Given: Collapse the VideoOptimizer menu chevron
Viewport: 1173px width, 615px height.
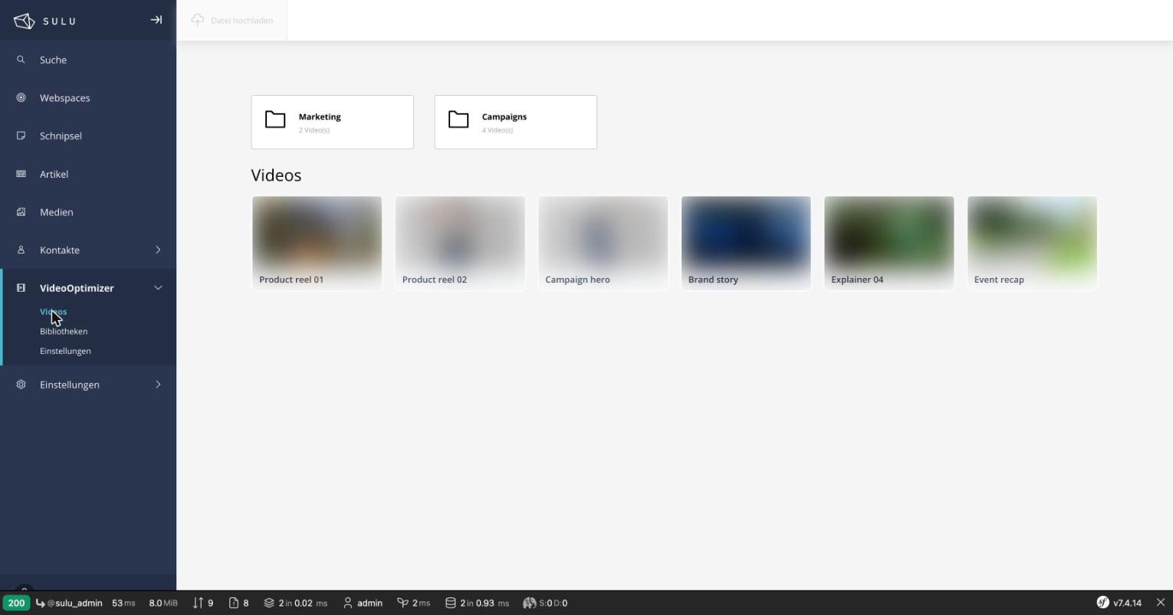Looking at the screenshot, I should 158,288.
